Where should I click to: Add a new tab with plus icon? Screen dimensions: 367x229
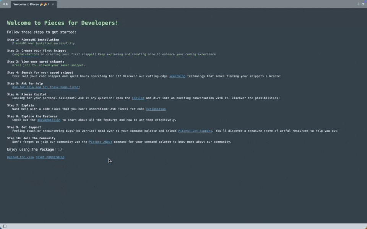click(x=358, y=4)
